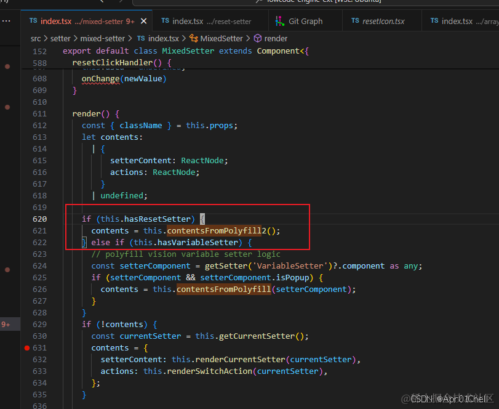499x409 pixels.
Task: Switch to the reset-setter index.tsx tab
Action: point(210,21)
